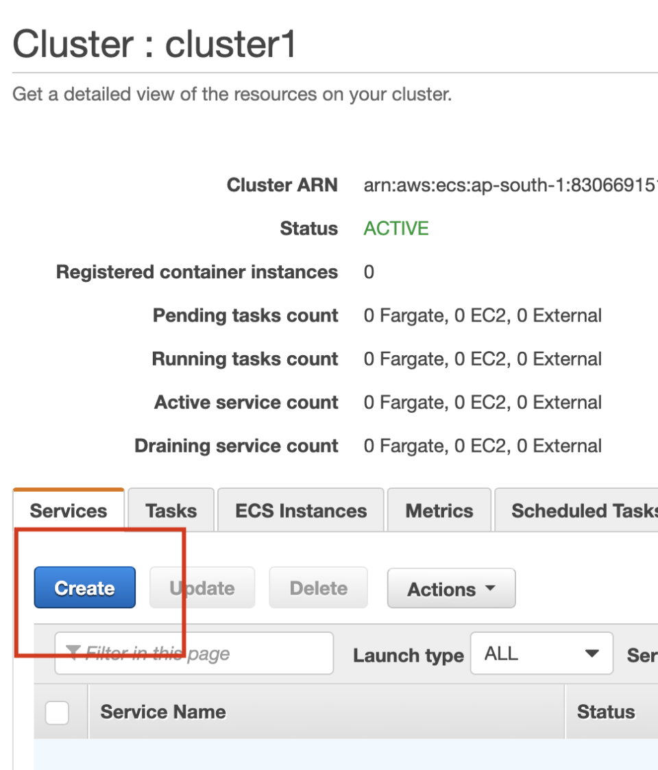
Task: Switch to the Tasks tab
Action: 170,510
